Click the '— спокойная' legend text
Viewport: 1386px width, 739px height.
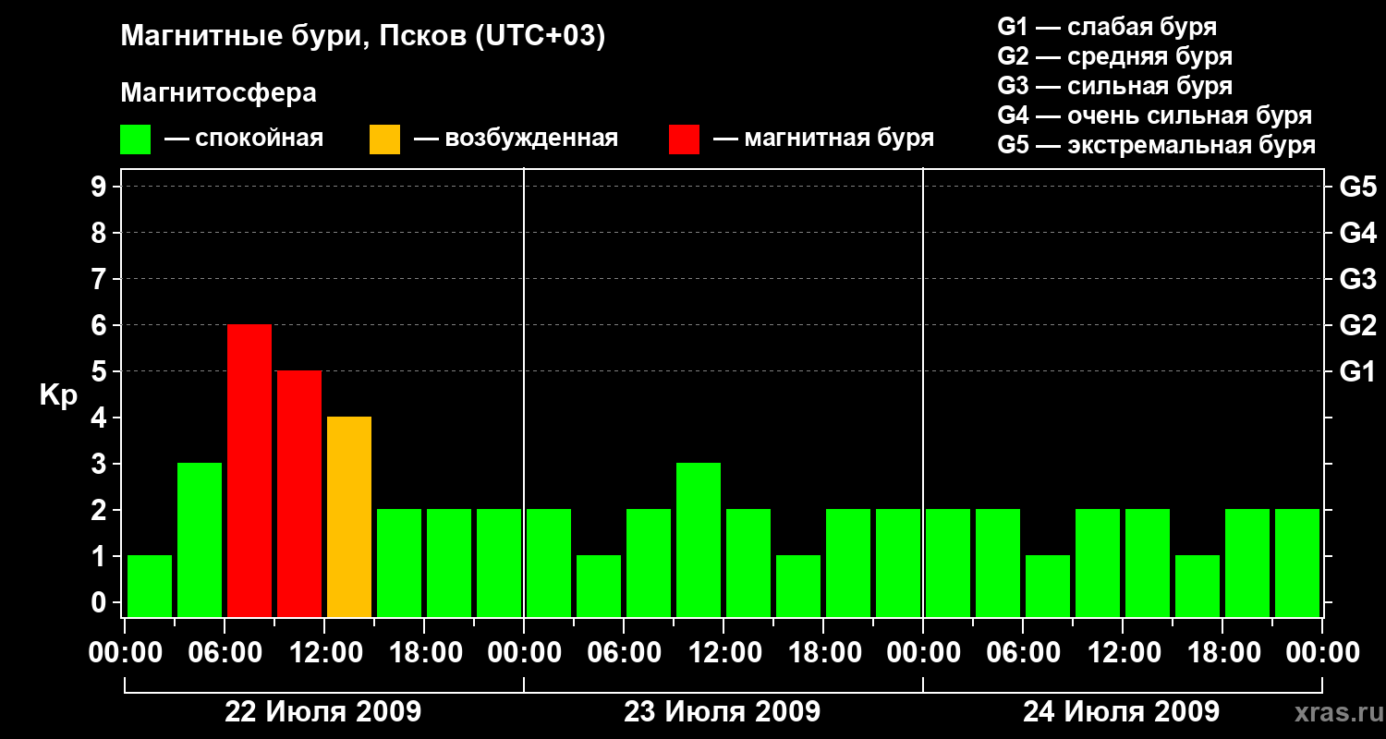[244, 139]
